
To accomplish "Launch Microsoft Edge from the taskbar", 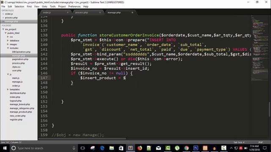I will (x=102, y=148).
